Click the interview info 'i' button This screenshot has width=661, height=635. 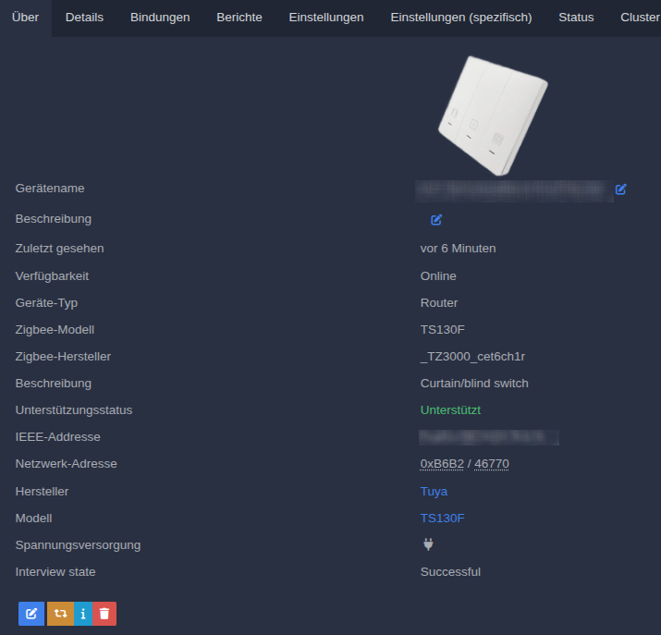(x=83, y=613)
